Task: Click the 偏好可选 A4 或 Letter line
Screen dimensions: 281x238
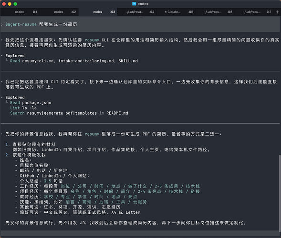Action: tap(77, 212)
